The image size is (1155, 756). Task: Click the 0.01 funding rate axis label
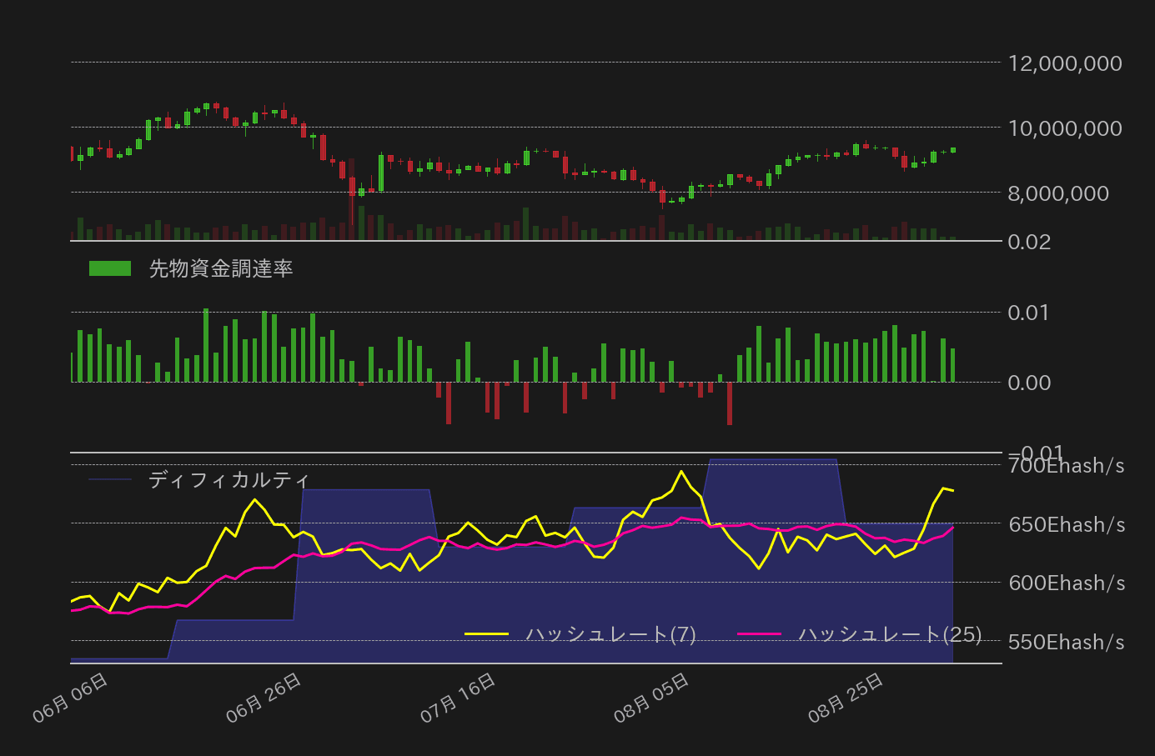click(x=1029, y=313)
